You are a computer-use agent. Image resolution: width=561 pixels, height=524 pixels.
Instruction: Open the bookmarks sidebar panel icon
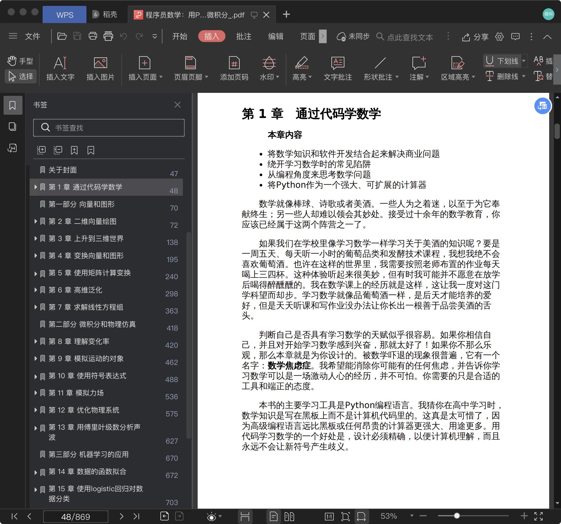click(13, 105)
